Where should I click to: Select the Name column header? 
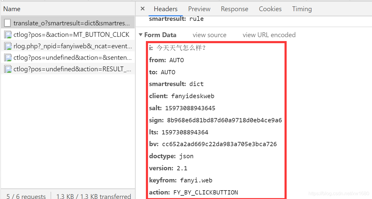pyautogui.click(x=12, y=9)
